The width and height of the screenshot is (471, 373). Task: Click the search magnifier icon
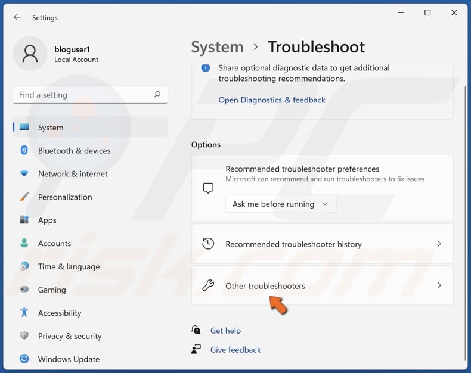tap(157, 95)
